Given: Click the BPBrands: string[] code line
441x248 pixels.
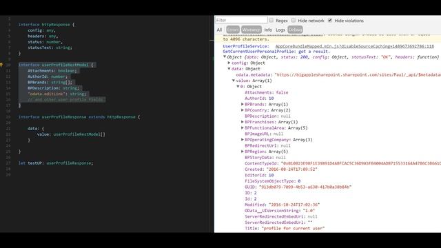Looking at the screenshot, I should (50, 83).
